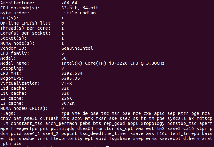Click the Model name line showing i3-3220
Screen dimensions: 214x147
[x=82, y=63]
